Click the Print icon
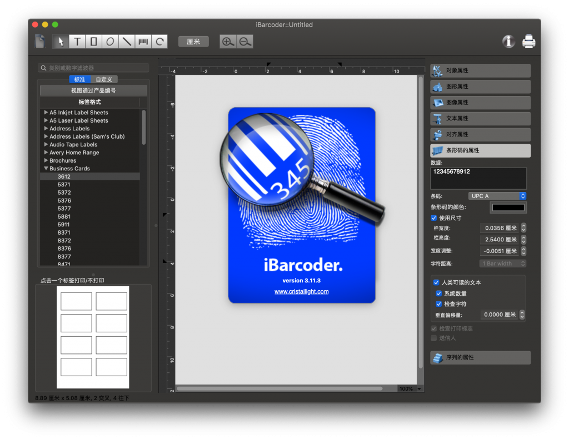The width and height of the screenshot is (569, 440). click(x=528, y=41)
